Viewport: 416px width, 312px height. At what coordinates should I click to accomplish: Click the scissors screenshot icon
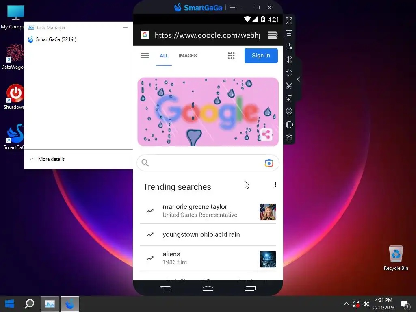289,86
